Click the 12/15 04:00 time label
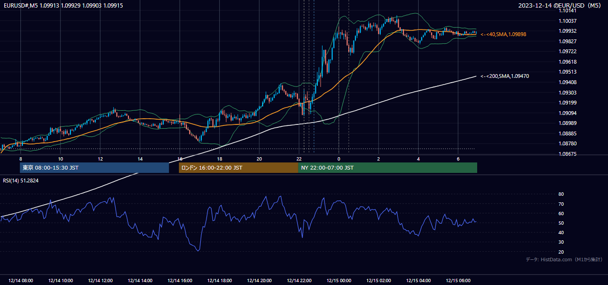The height and width of the screenshot is (285, 608). (x=418, y=281)
